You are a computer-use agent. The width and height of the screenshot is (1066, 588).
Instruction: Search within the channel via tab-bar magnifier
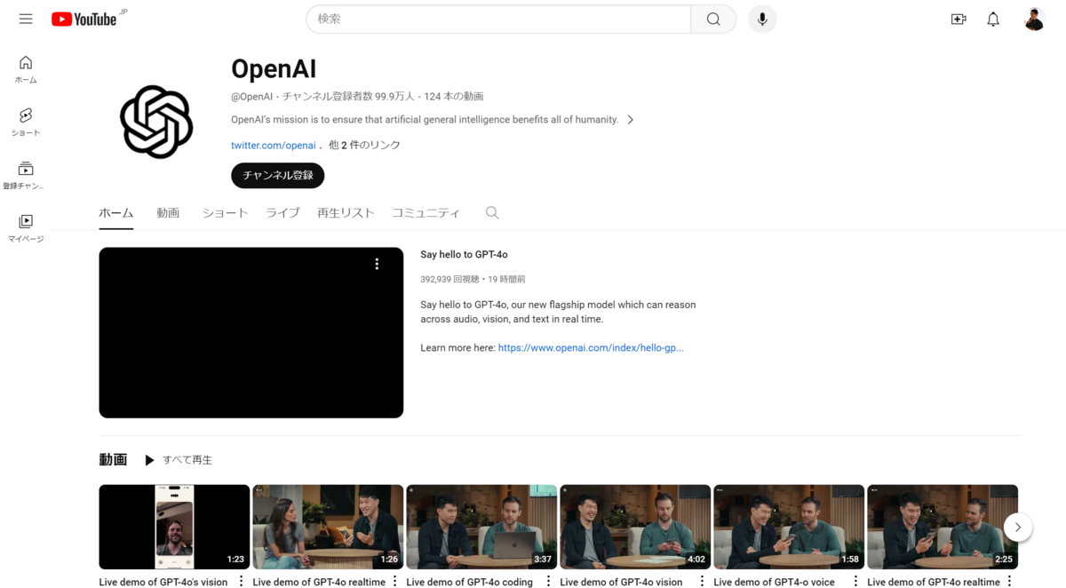[x=492, y=212]
